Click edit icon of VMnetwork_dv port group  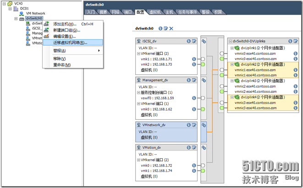click(194, 125)
